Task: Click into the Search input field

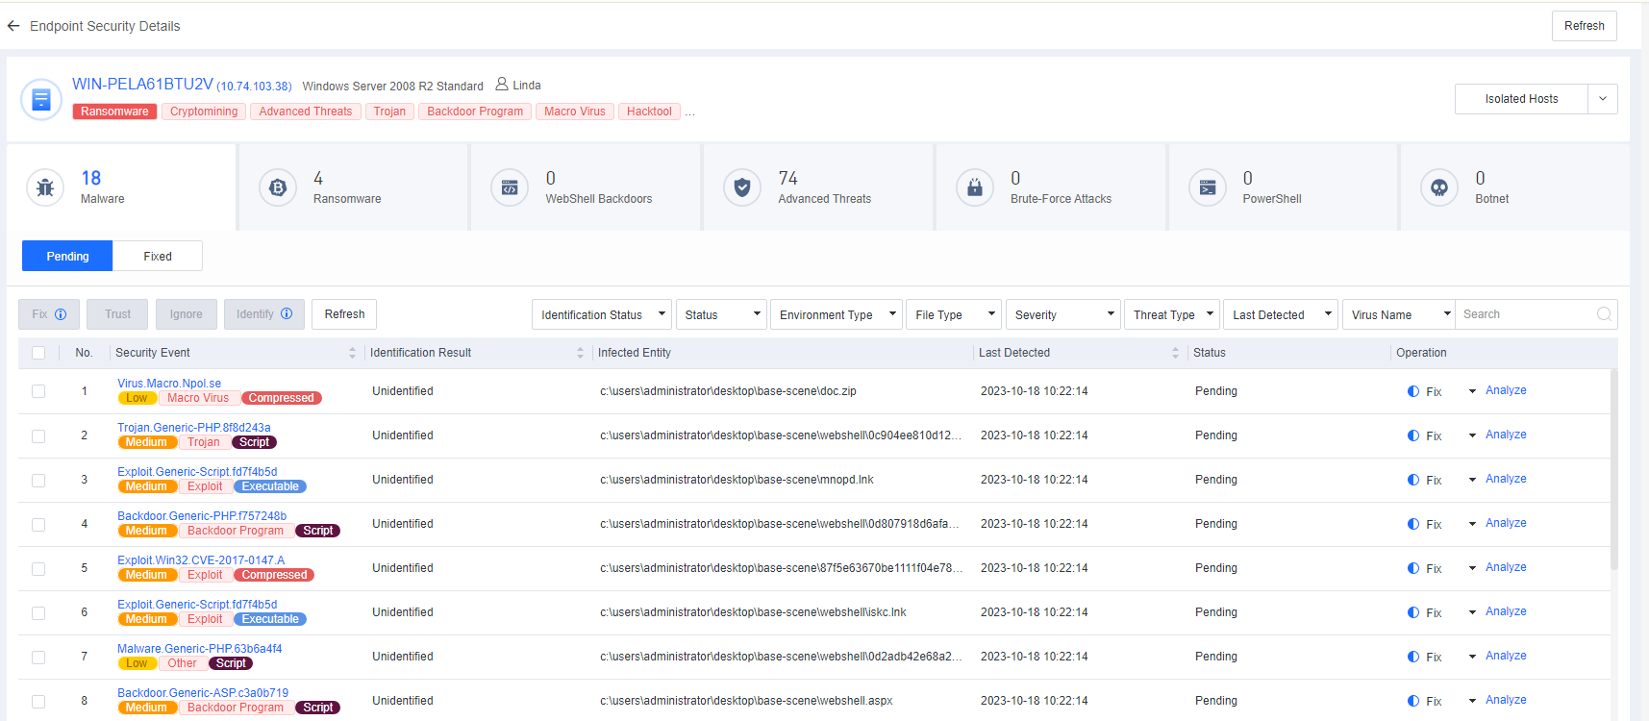Action: (x=1524, y=314)
